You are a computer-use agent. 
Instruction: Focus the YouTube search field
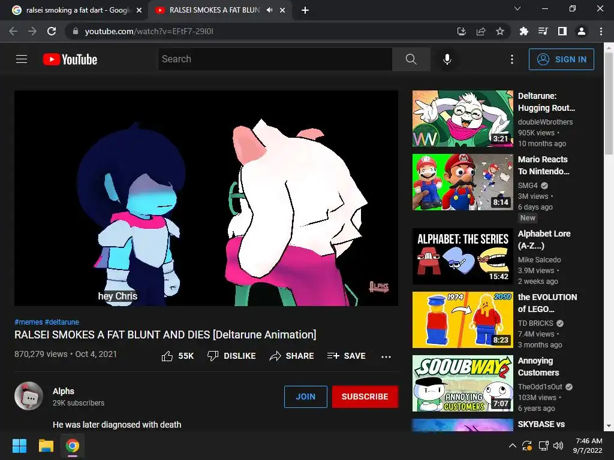click(x=275, y=59)
